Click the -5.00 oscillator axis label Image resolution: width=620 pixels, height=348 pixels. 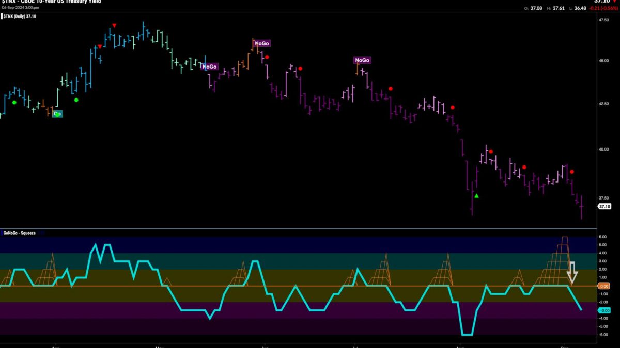604,326
